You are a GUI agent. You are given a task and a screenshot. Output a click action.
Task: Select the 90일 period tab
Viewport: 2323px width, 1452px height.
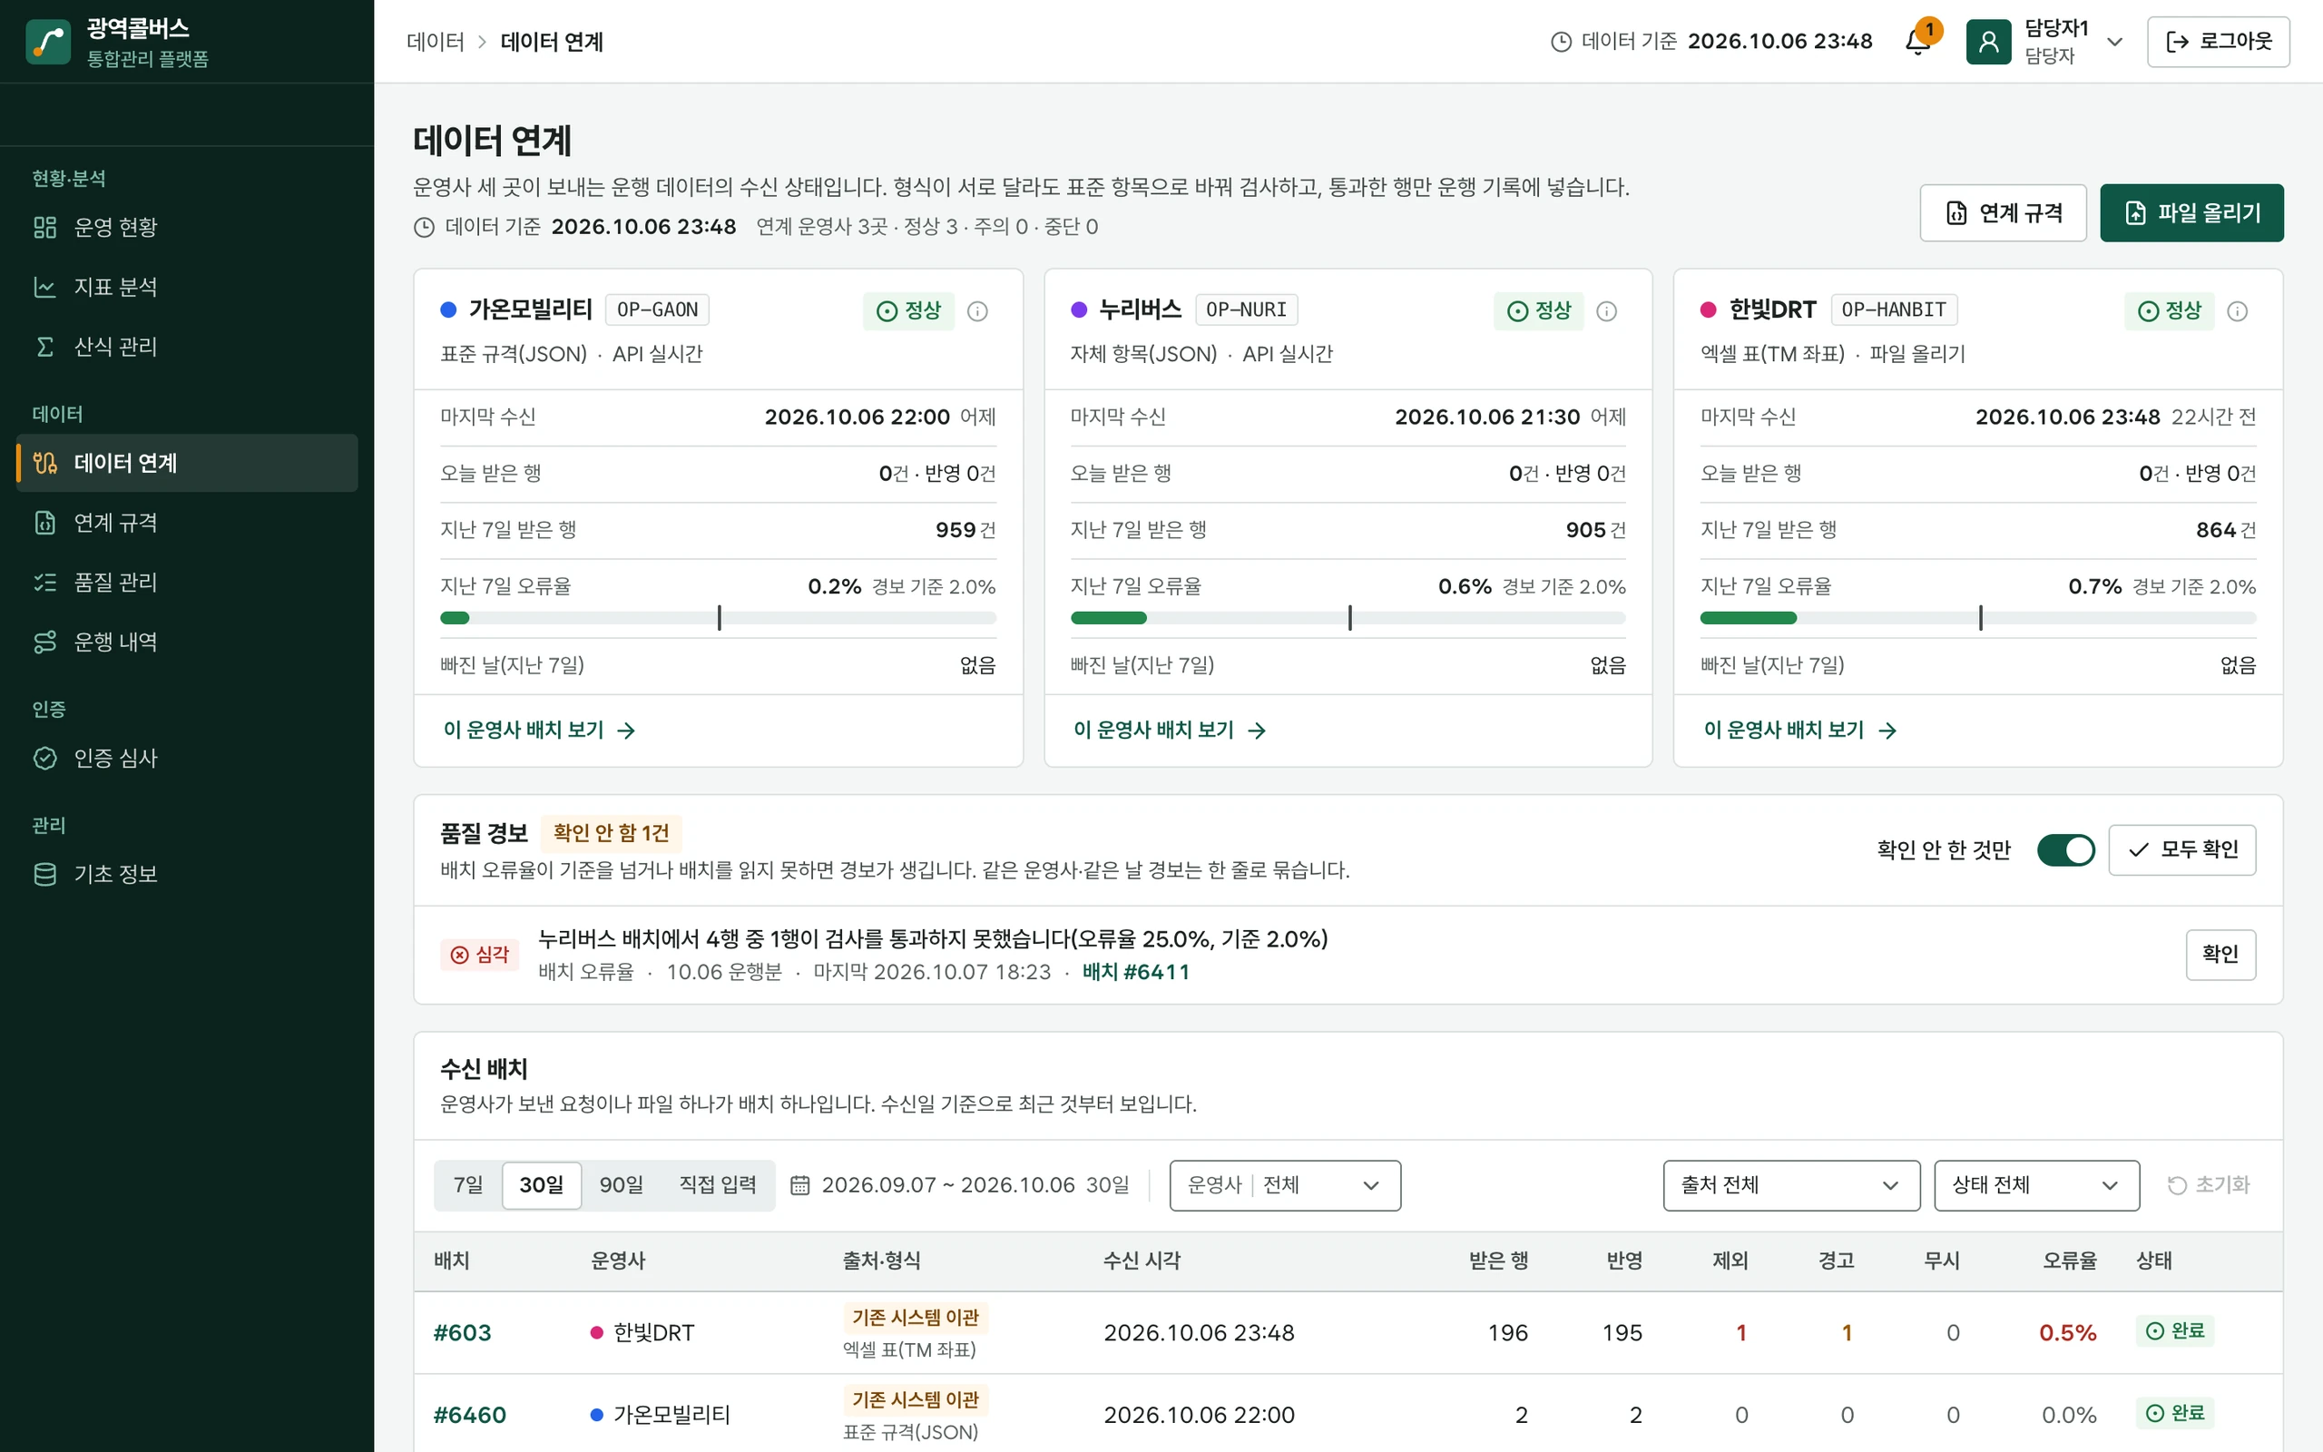pos(621,1185)
